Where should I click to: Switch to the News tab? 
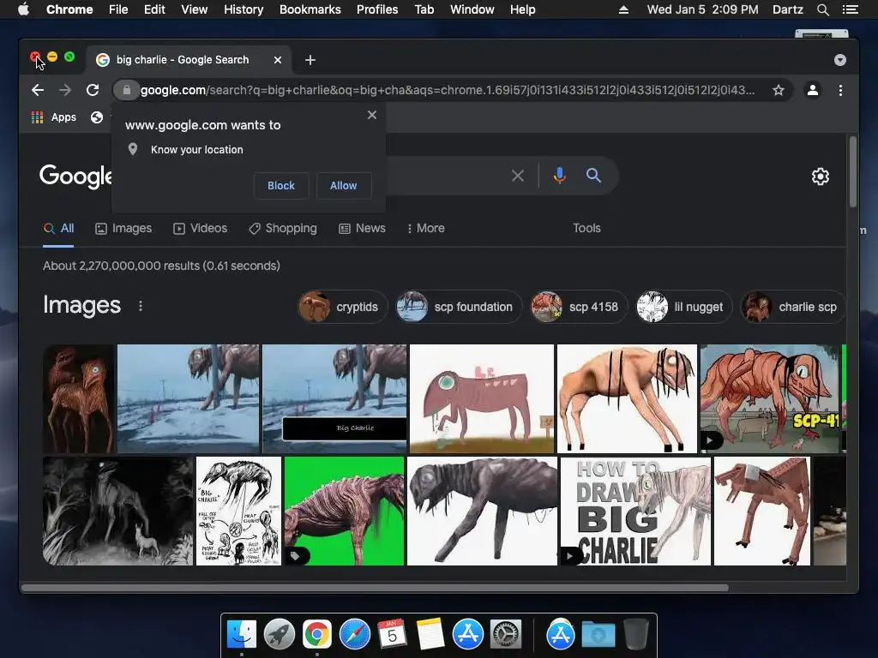363,228
